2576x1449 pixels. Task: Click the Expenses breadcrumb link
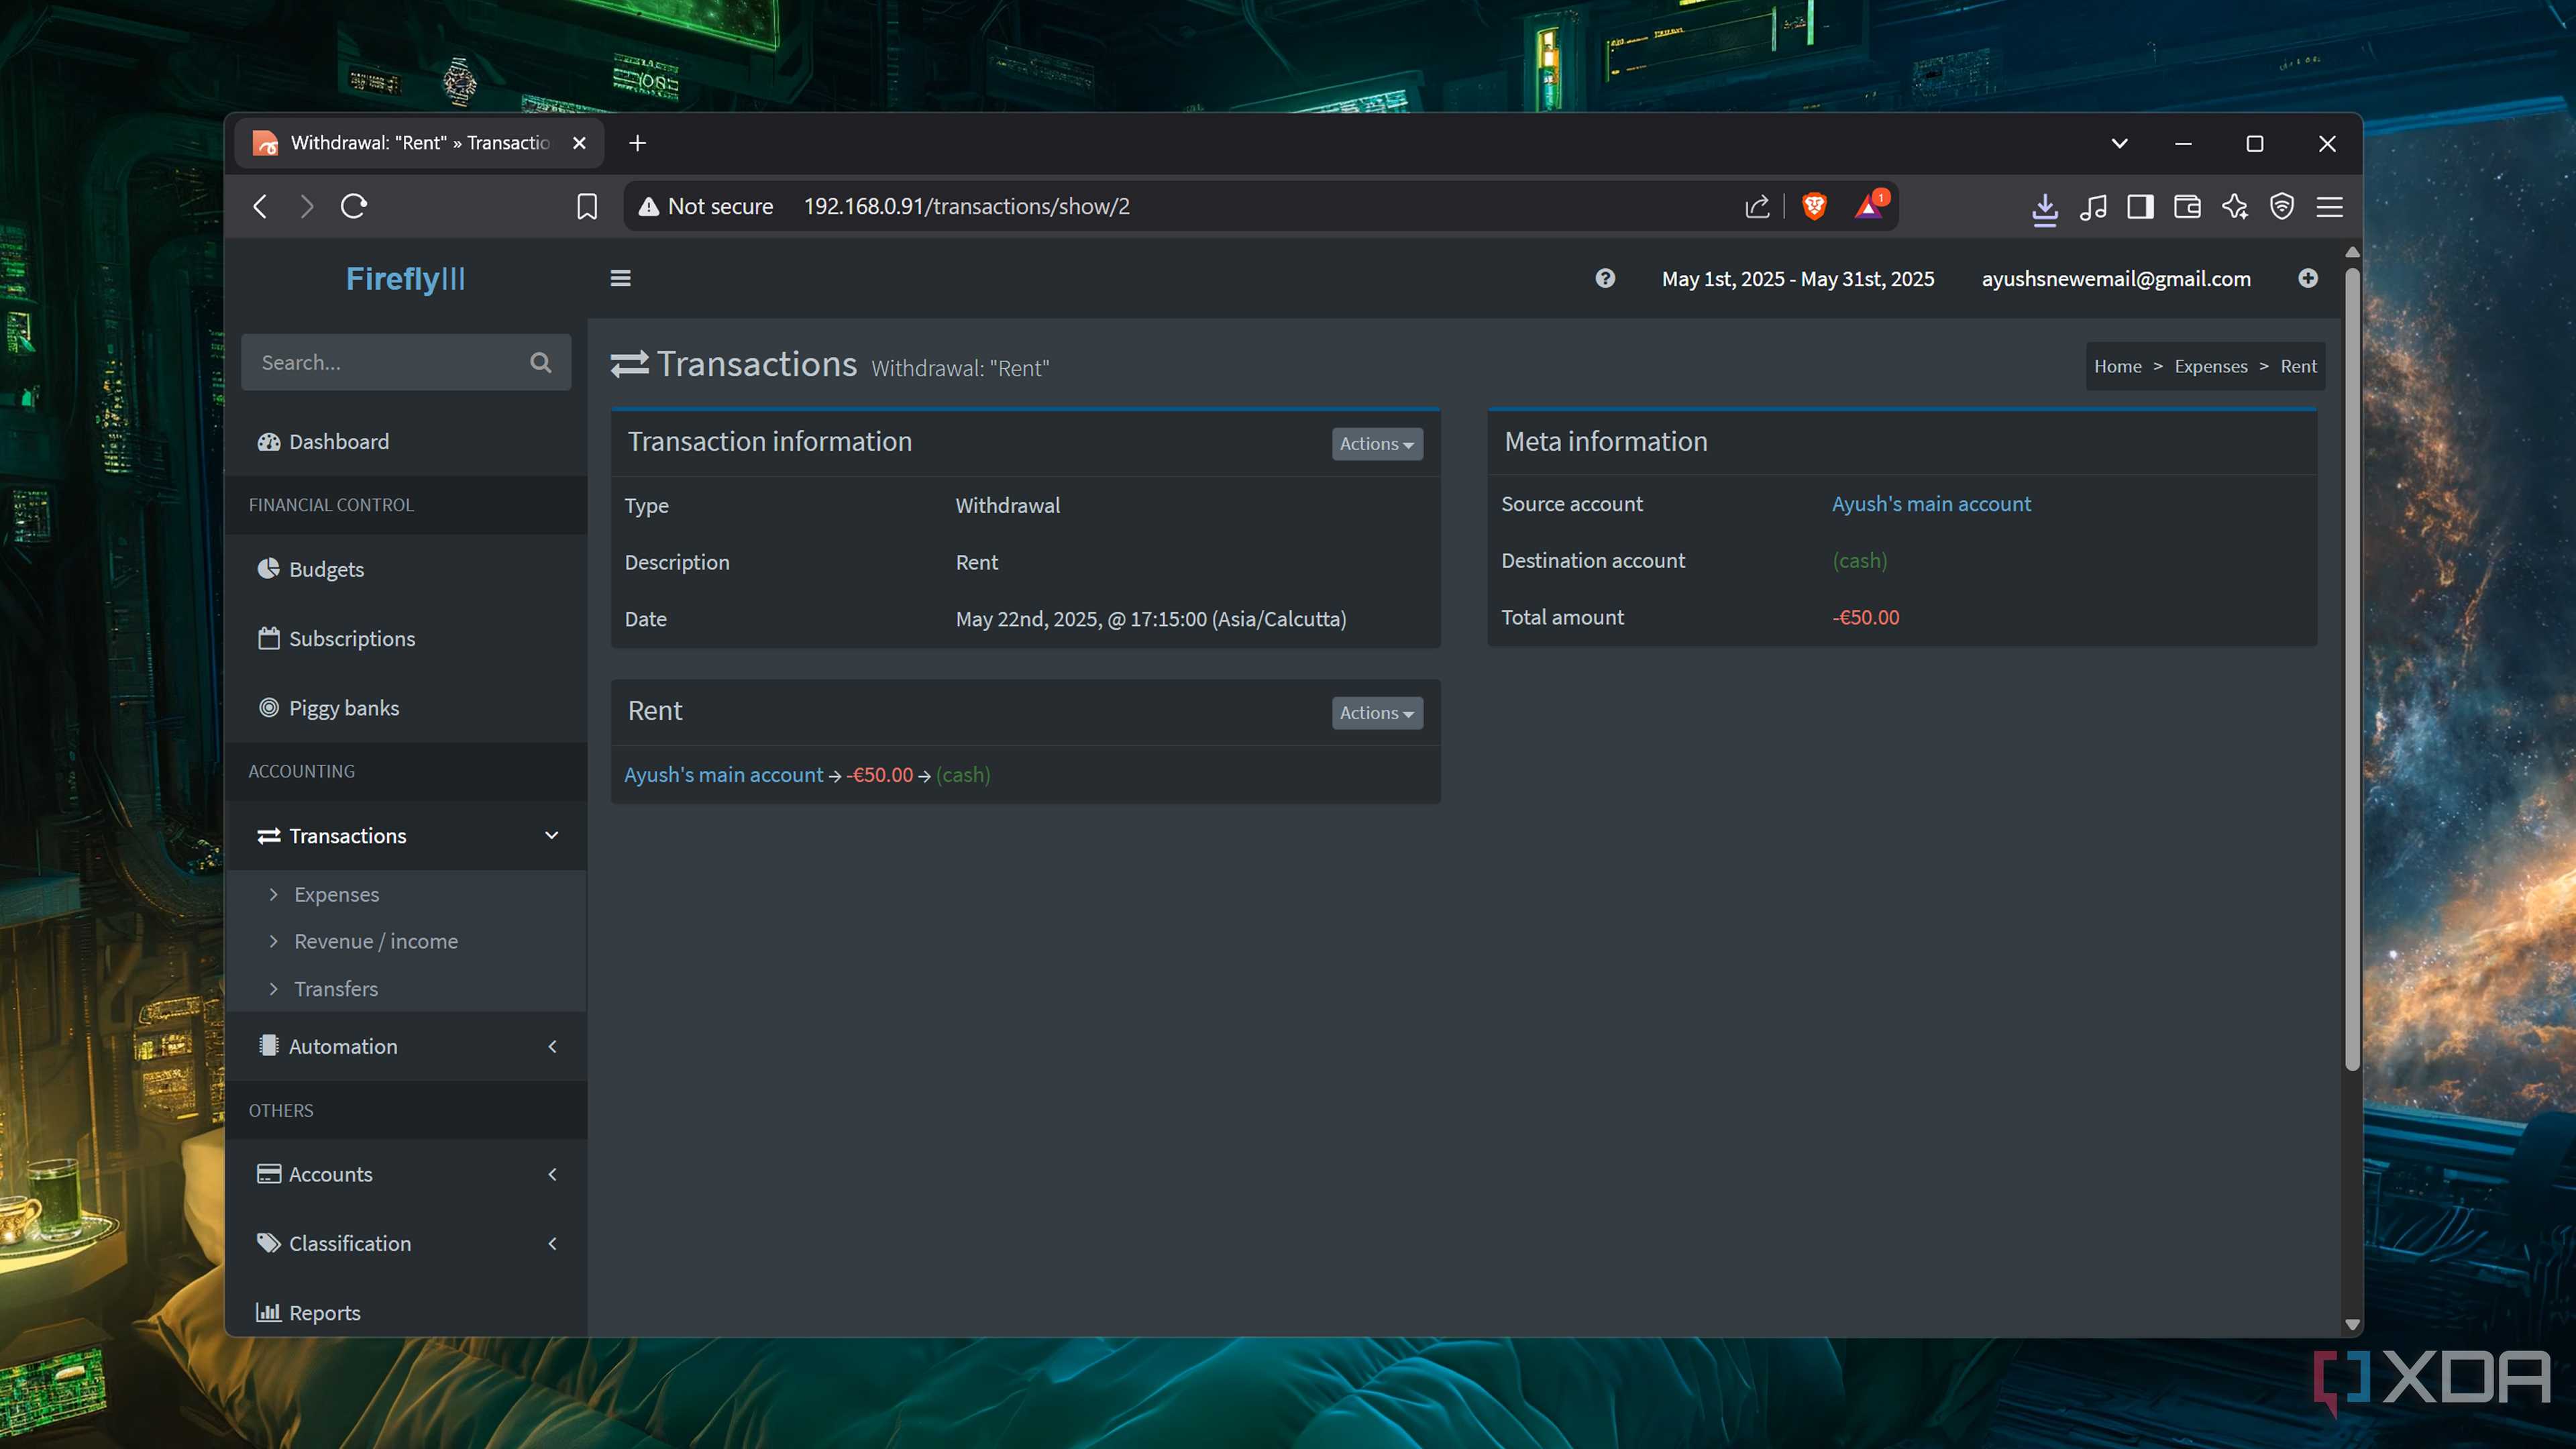pyautogui.click(x=2210, y=366)
